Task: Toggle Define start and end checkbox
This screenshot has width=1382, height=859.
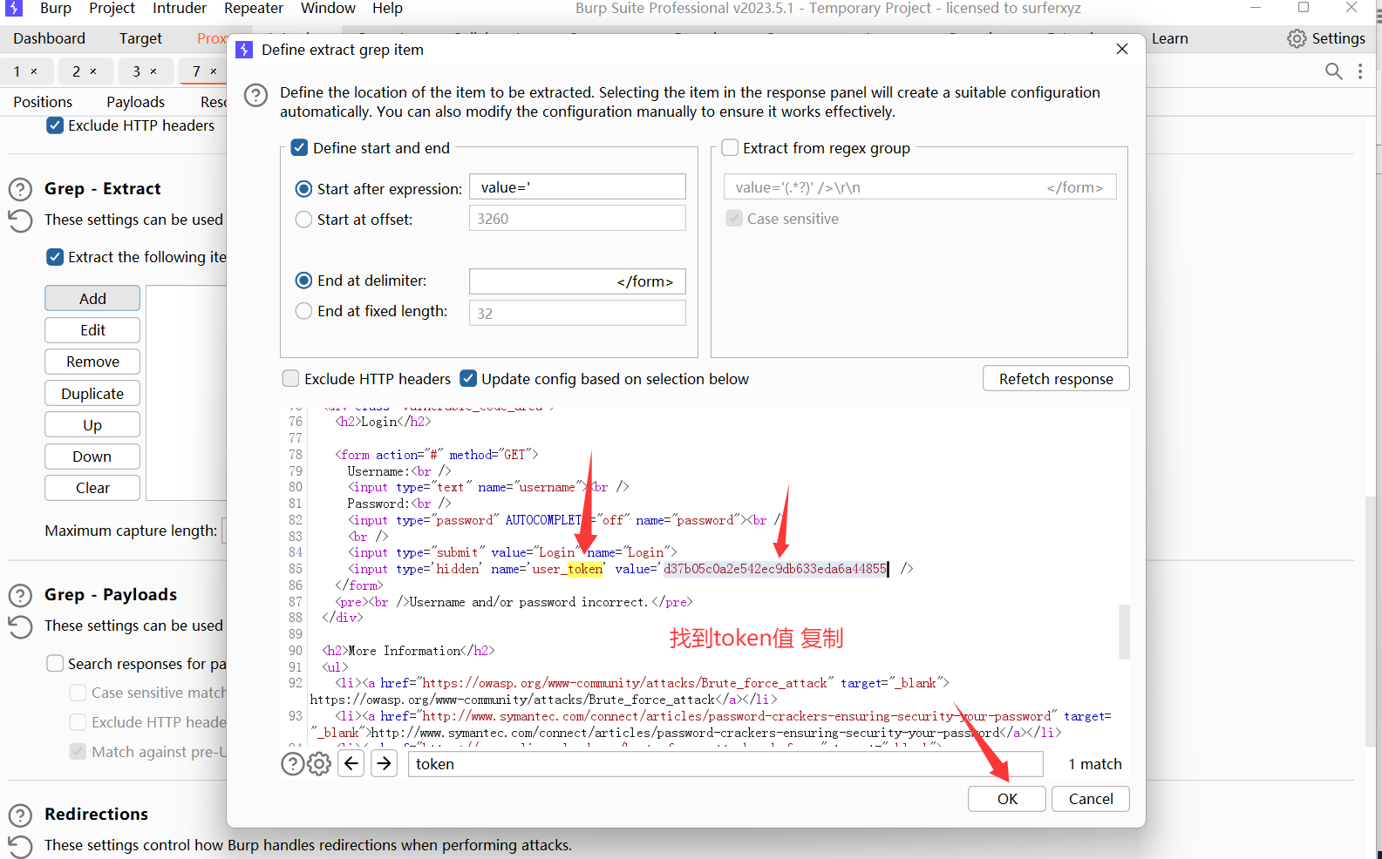Action: point(299,147)
